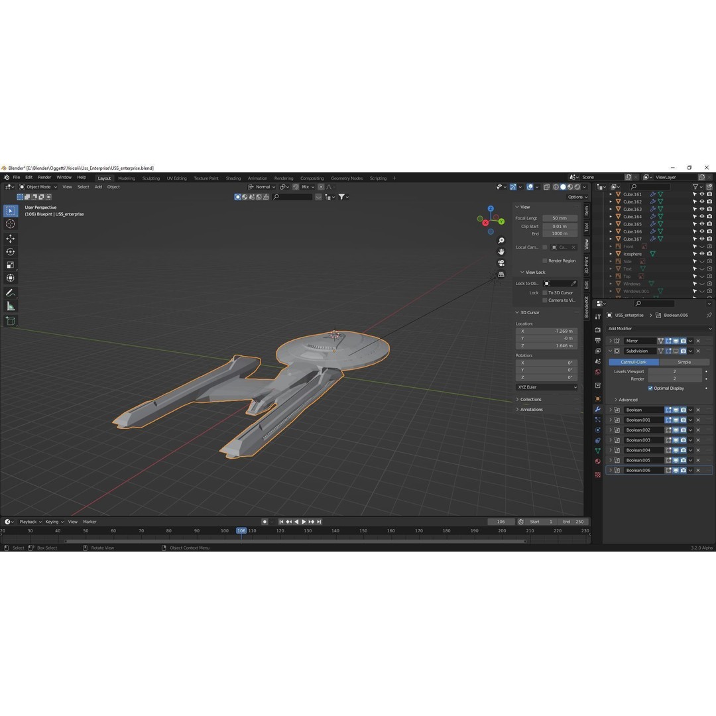Select Simple subdivision type

click(x=684, y=362)
